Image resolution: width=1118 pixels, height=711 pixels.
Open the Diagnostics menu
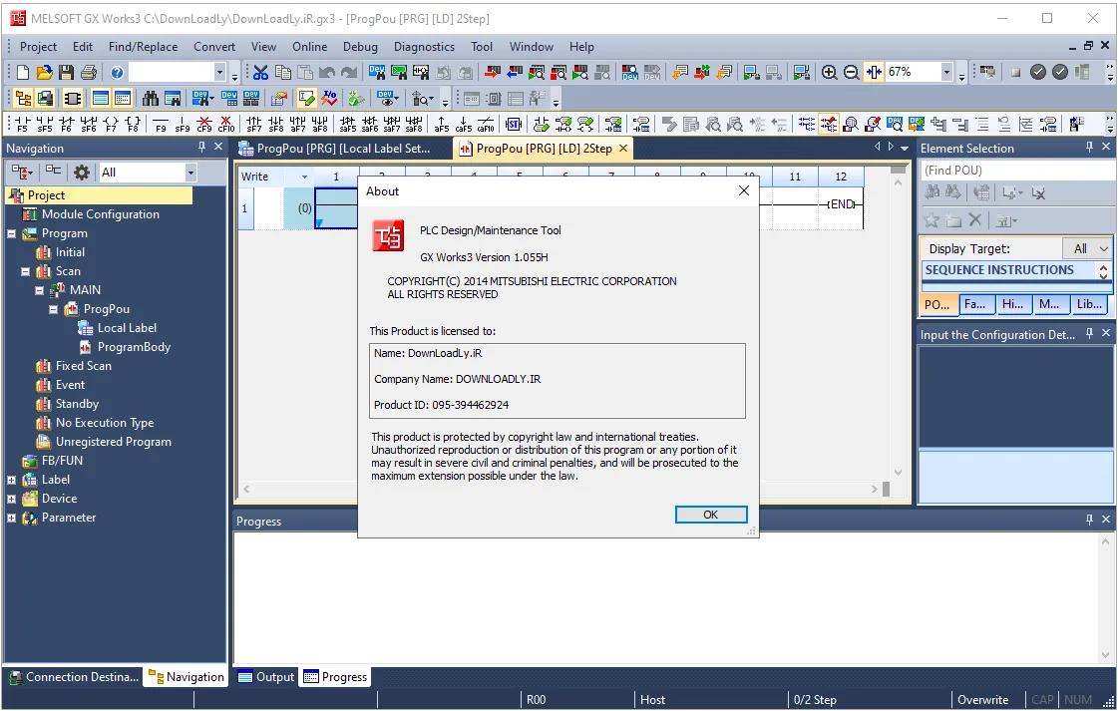tap(424, 46)
